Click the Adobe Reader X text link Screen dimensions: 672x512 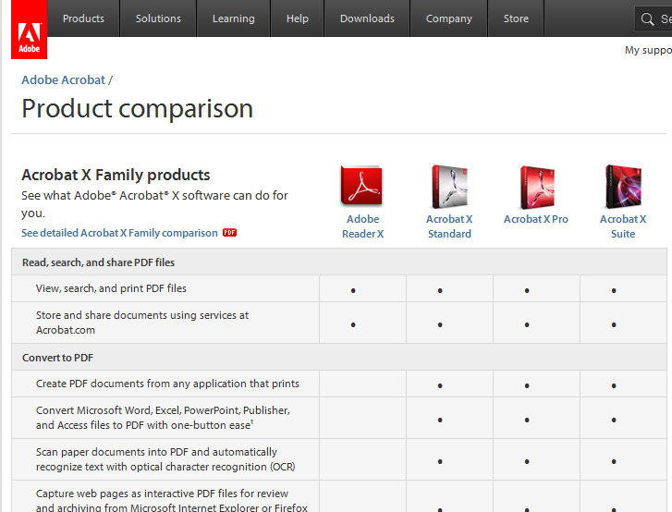tap(362, 226)
